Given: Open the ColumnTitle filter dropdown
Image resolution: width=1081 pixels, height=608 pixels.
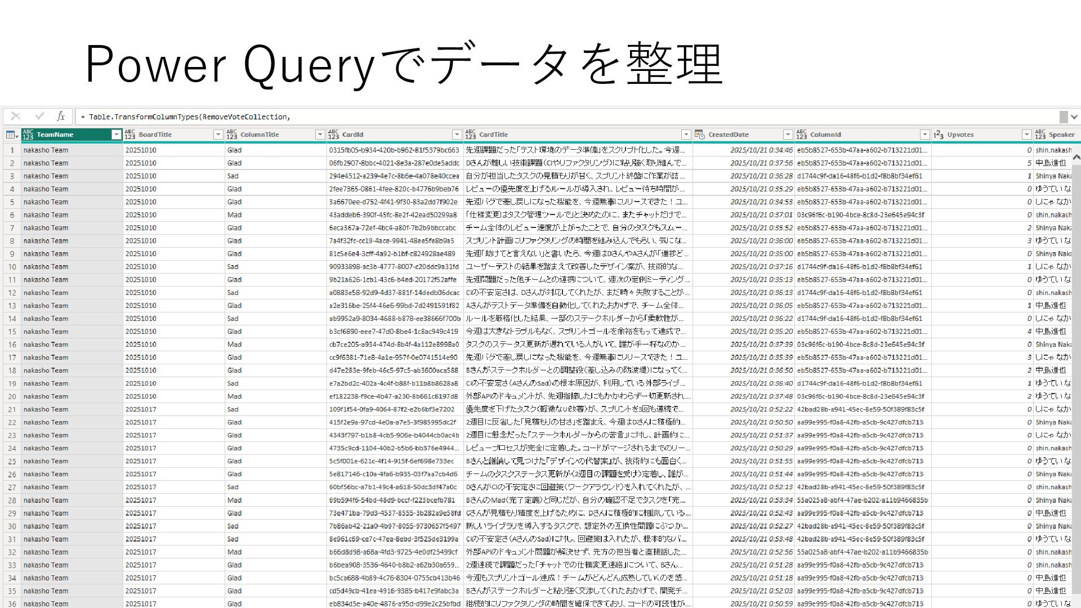Looking at the screenshot, I should pyautogui.click(x=320, y=135).
